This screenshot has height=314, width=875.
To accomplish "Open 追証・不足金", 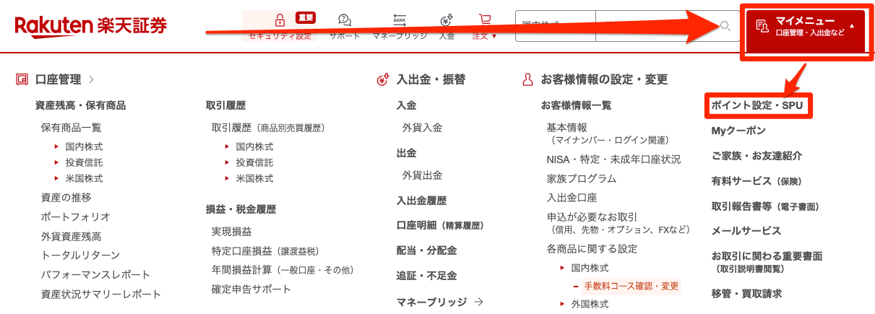I will pos(426,276).
